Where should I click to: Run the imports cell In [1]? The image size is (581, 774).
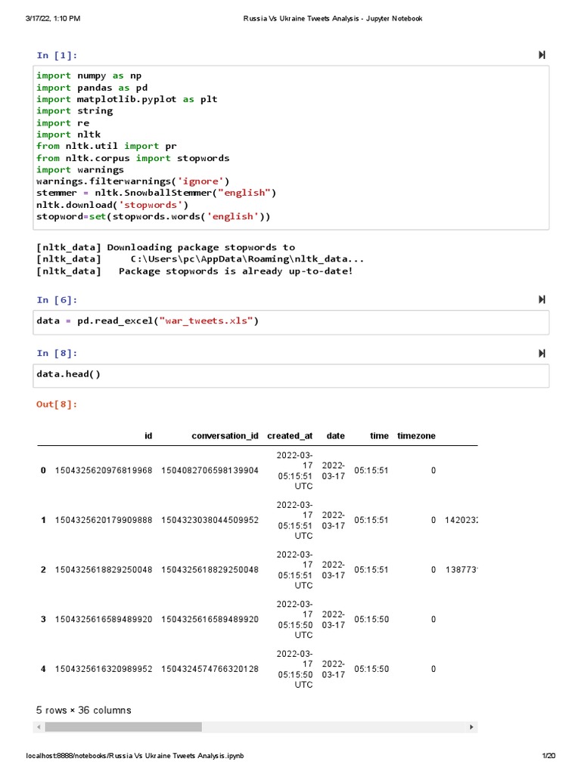tap(542, 55)
